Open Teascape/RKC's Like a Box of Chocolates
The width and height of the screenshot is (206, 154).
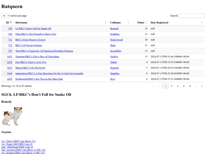coord(37,57)
